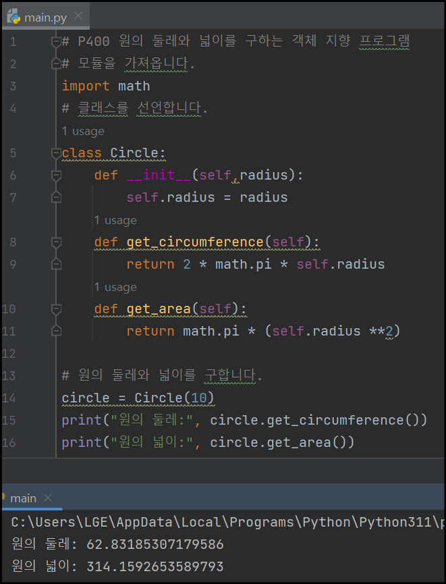The image size is (446, 584).
Task: Click the '원의 둘레:' string on line 15
Action: click(x=152, y=420)
